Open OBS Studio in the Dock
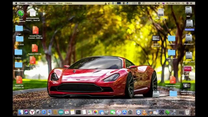The image size is (208, 117). click(x=162, y=112)
